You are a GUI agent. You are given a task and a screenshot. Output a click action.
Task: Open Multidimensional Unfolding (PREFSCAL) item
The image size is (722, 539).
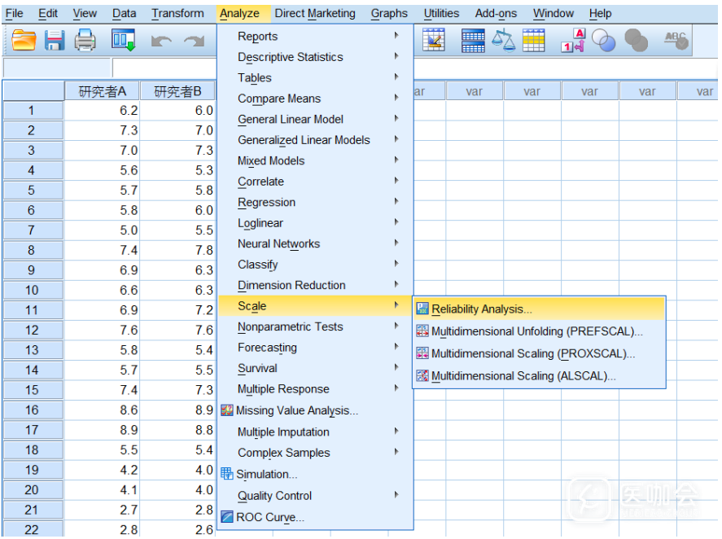click(x=536, y=331)
